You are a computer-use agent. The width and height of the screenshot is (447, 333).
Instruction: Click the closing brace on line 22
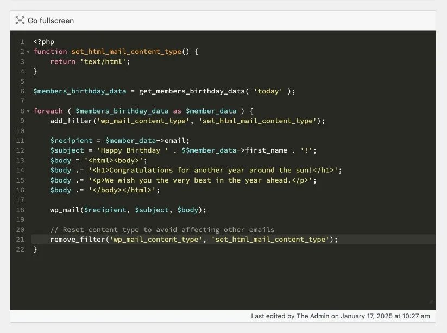35,249
